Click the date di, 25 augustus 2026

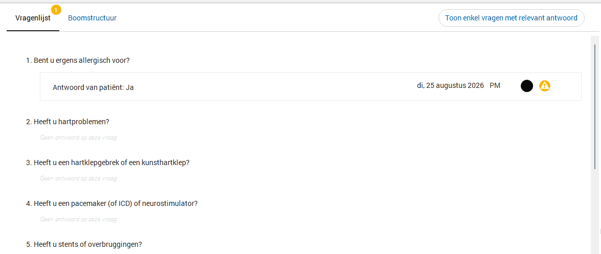pyautogui.click(x=450, y=85)
